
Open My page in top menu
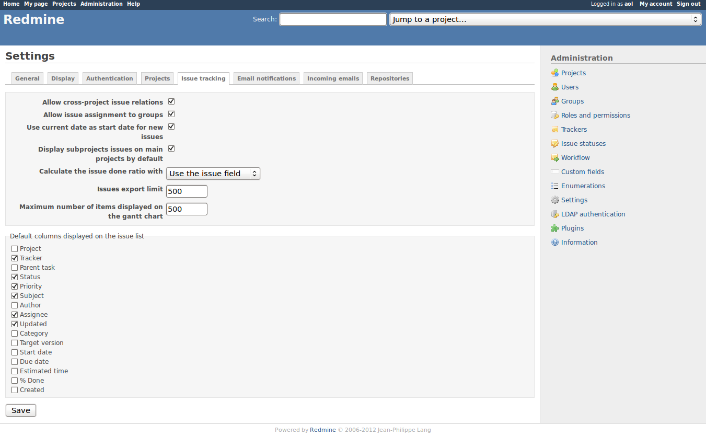click(36, 4)
